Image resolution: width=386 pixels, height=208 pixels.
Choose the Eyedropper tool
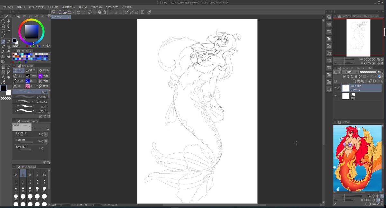coord(3,36)
